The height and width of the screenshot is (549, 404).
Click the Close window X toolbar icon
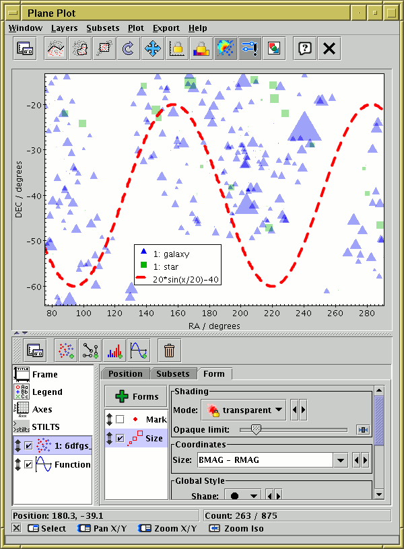(x=329, y=48)
